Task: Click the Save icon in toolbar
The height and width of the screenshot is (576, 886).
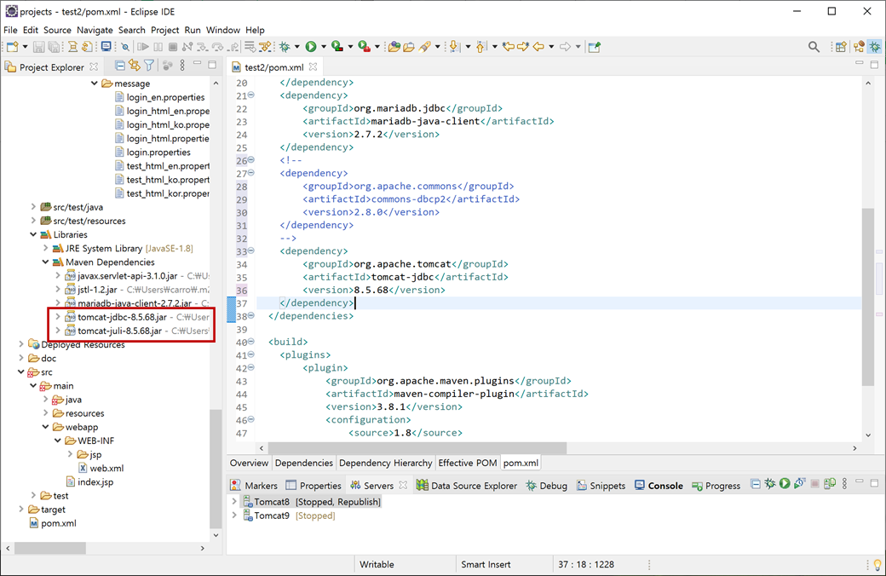Action: 38,47
